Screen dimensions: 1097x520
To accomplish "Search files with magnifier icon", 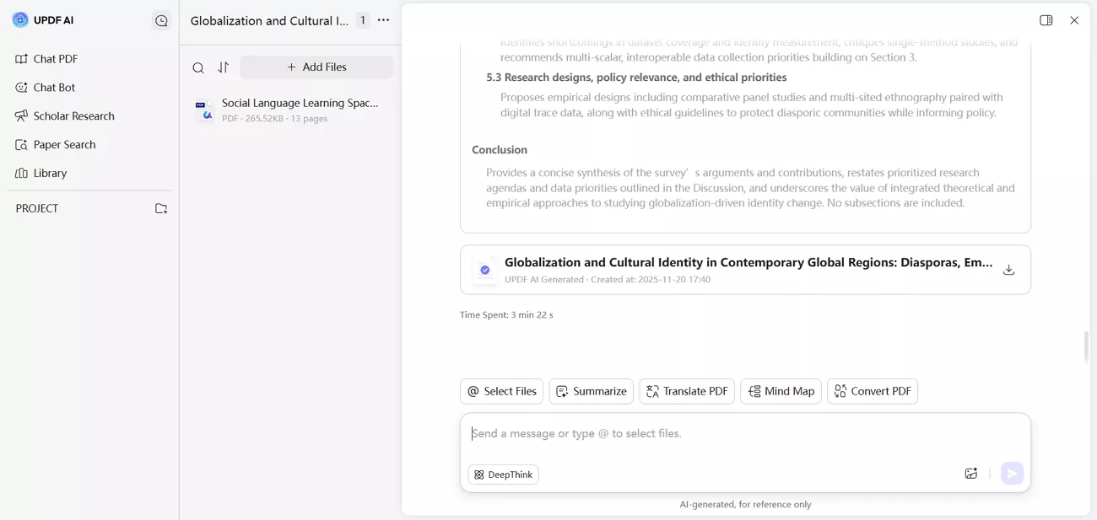I will click(x=197, y=67).
